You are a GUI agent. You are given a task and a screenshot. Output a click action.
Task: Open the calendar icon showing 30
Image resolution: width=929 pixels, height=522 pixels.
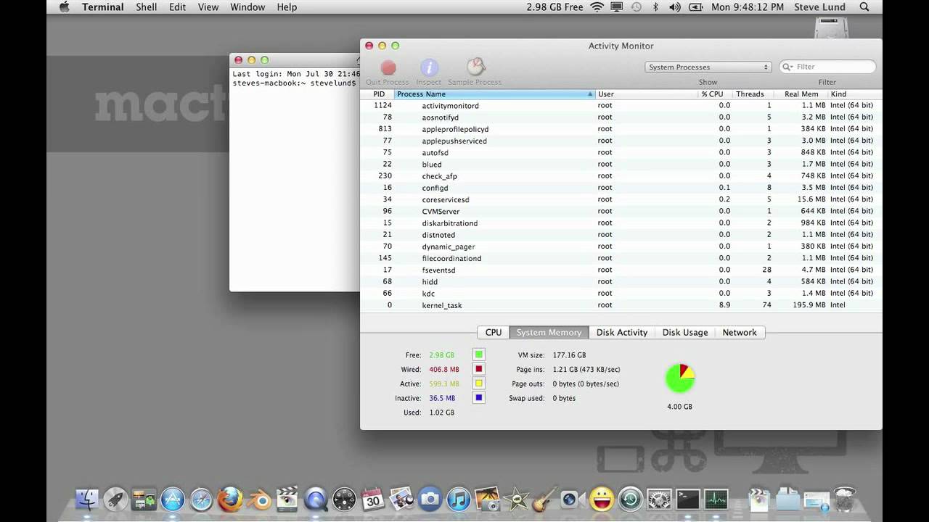373,499
